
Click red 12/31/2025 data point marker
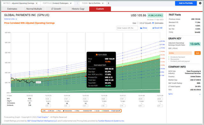[85, 76]
